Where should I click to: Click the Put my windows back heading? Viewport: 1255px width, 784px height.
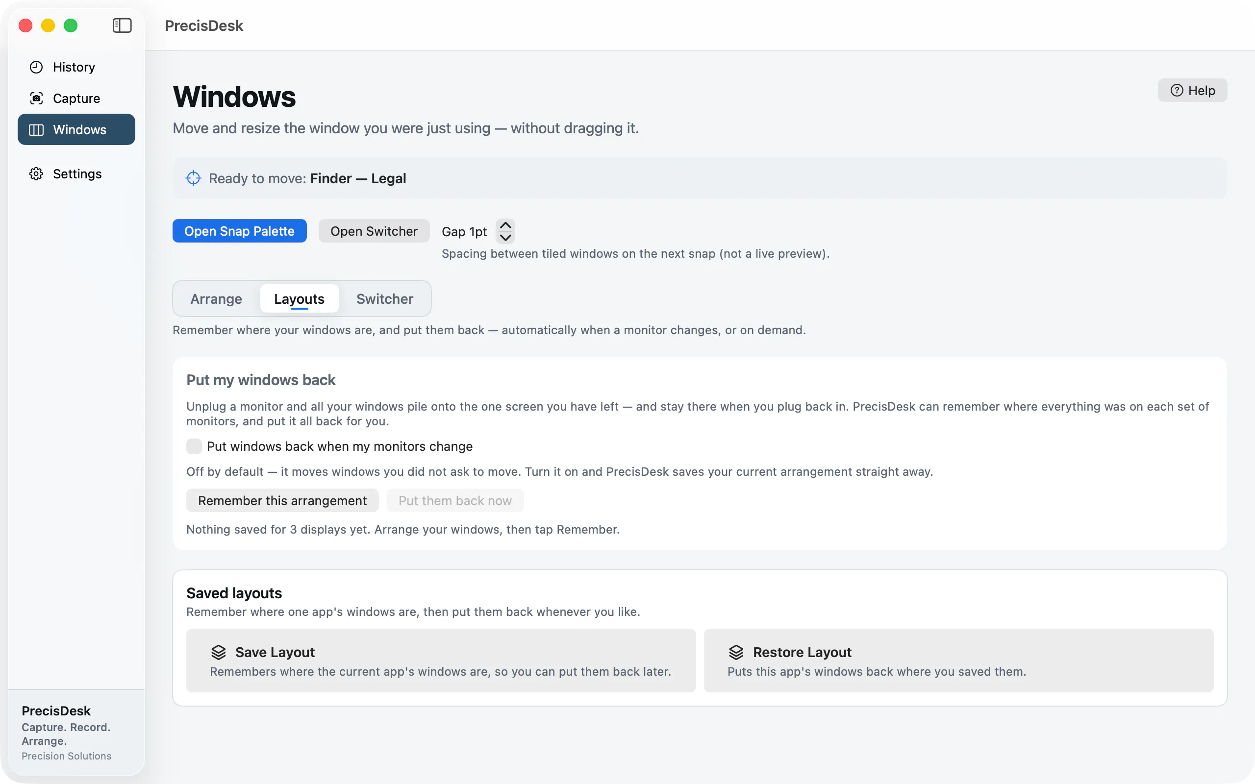pos(261,380)
